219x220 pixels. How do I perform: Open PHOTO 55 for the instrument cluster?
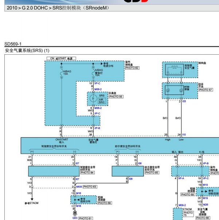point(116,97)
